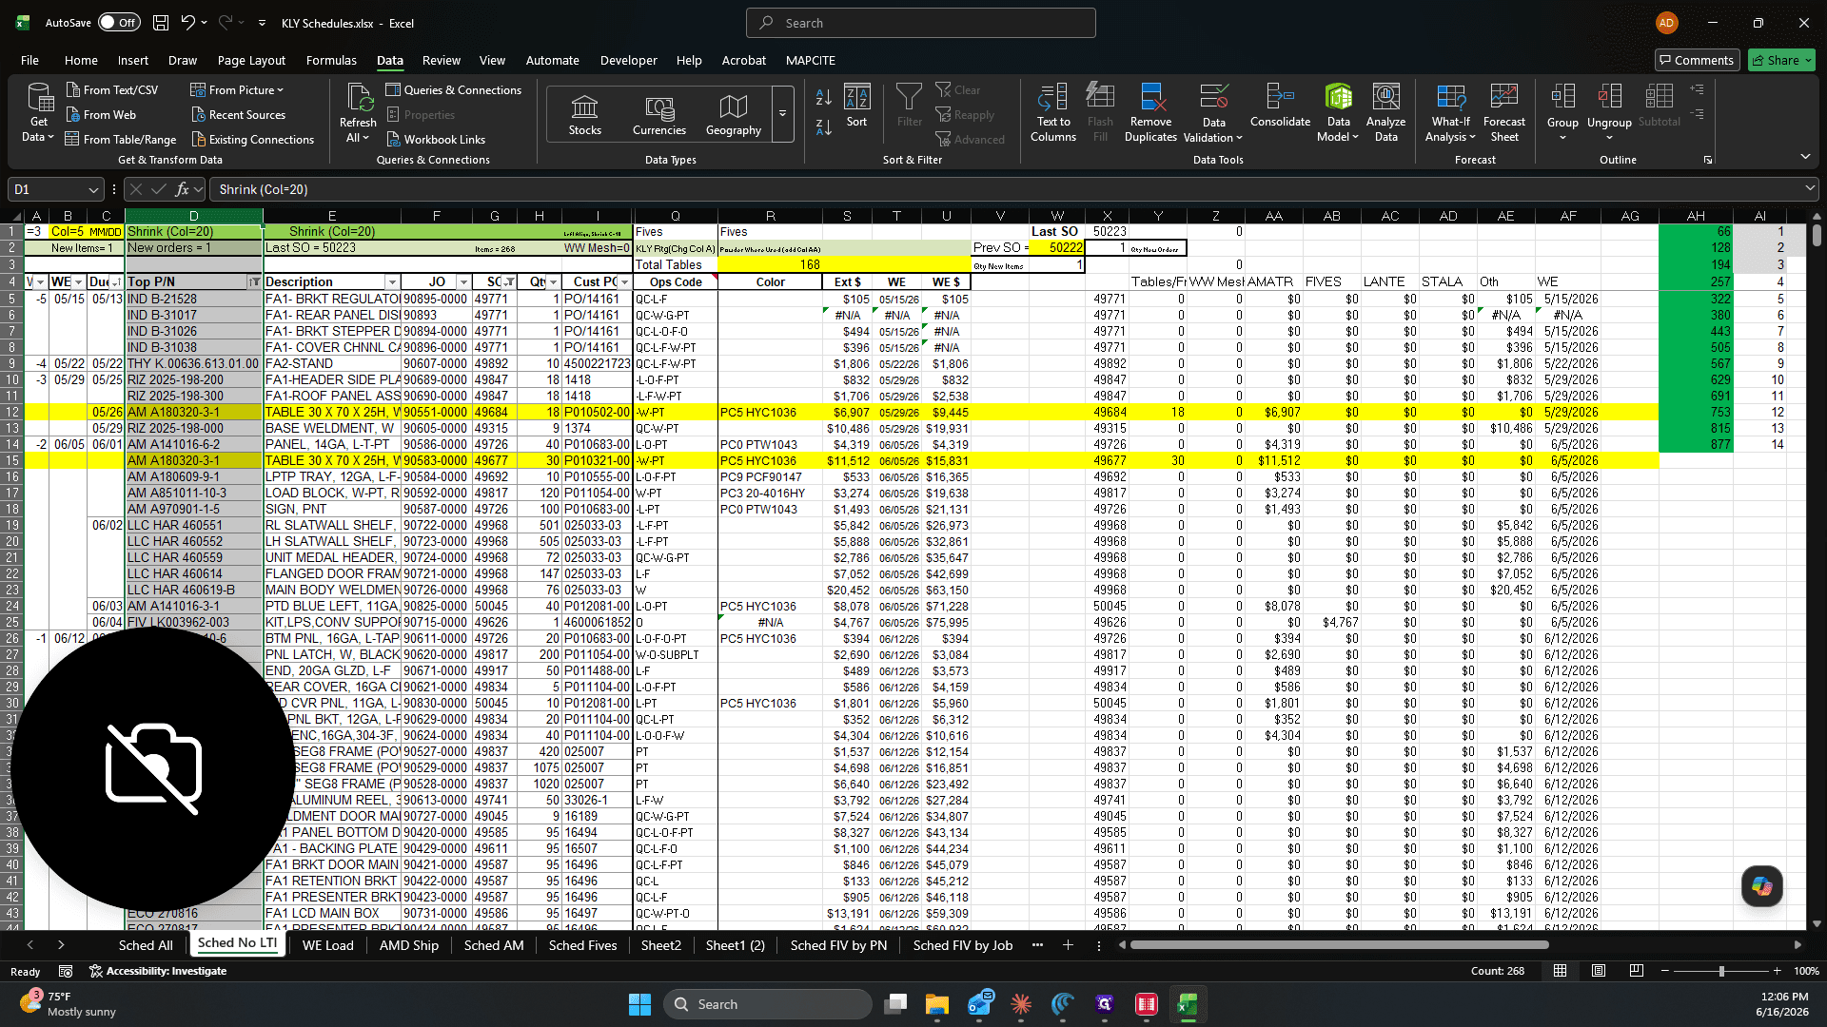Image resolution: width=1827 pixels, height=1027 pixels.
Task: Click the horizontal scrollbar
Action: [1339, 945]
